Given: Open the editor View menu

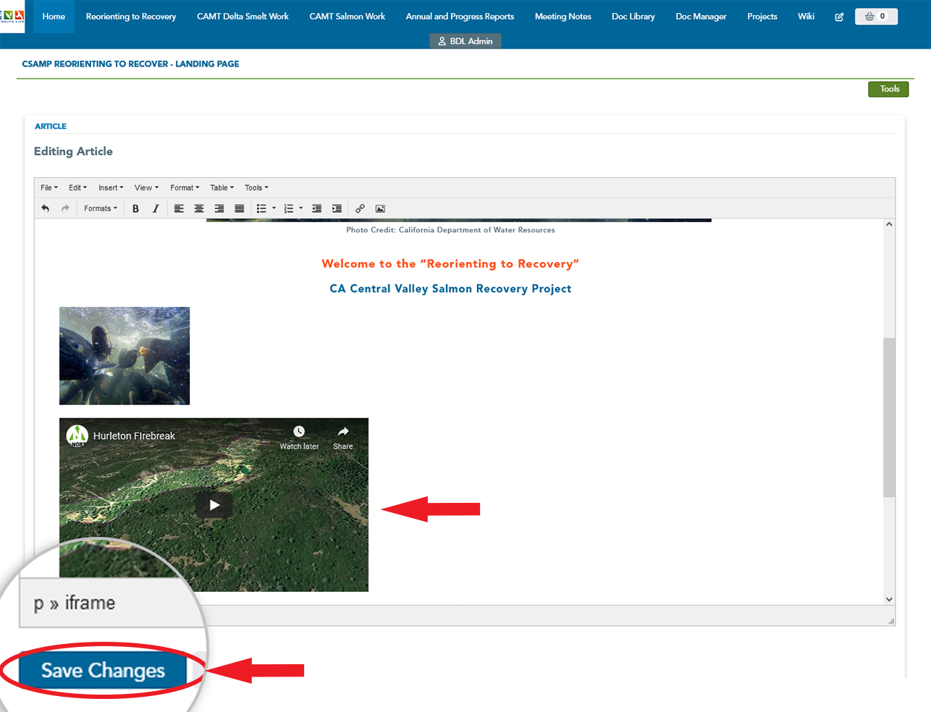Looking at the screenshot, I should (146, 187).
